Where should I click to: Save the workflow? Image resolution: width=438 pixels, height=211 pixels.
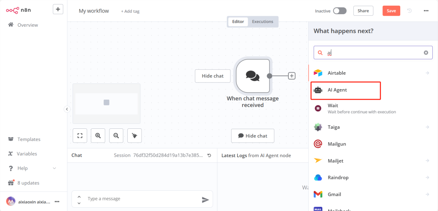coord(391,11)
